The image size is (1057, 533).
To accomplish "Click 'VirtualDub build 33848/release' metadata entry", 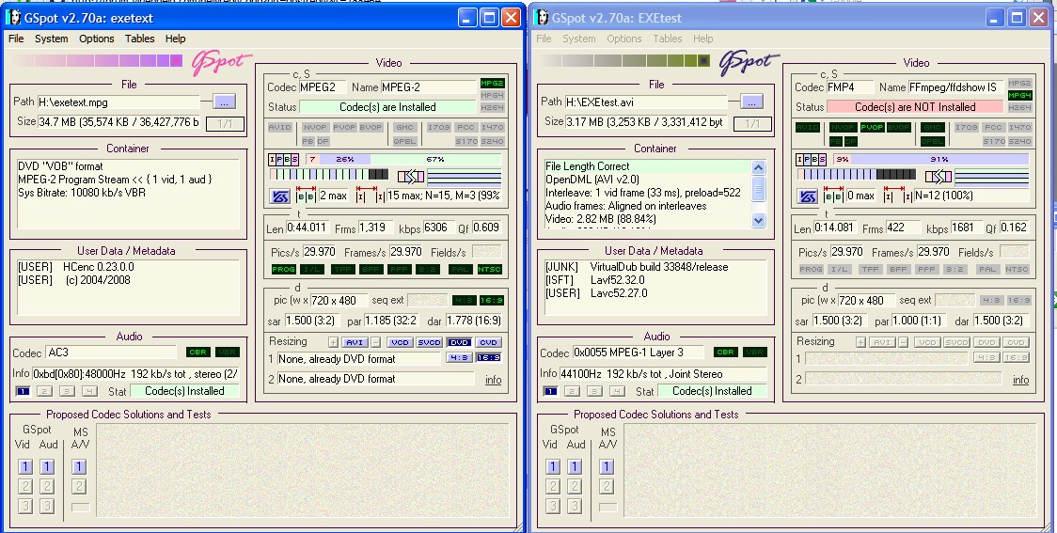I will pyautogui.click(x=658, y=267).
